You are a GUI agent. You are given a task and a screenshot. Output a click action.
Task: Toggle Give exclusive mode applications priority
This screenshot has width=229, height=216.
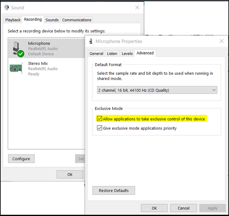[100, 128]
